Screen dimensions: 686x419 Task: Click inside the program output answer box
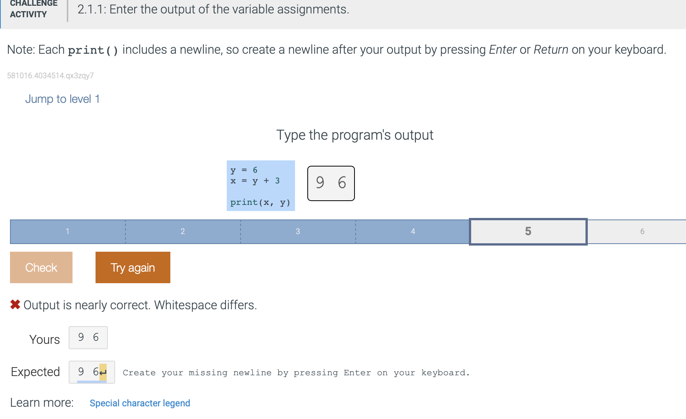(331, 183)
